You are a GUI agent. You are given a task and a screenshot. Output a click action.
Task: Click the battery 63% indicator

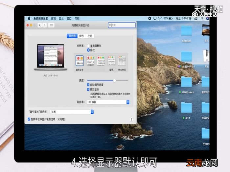point(168,18)
